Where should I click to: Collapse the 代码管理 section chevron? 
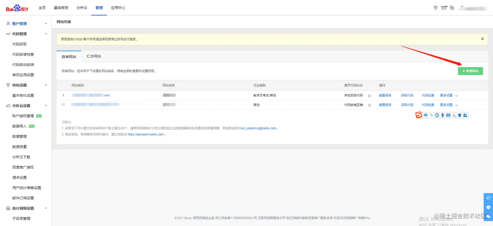tap(46, 34)
